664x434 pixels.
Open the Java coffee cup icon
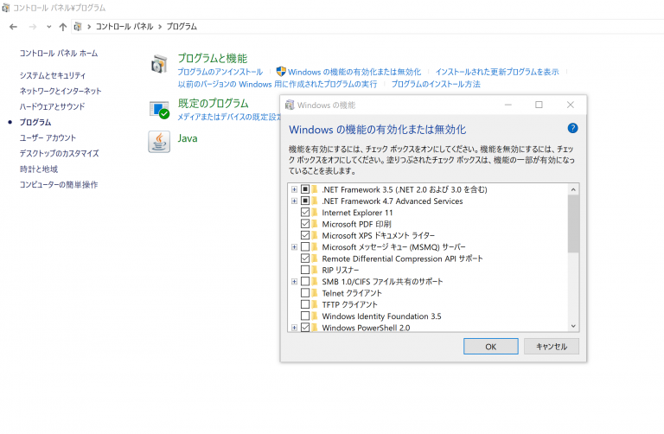tap(159, 142)
